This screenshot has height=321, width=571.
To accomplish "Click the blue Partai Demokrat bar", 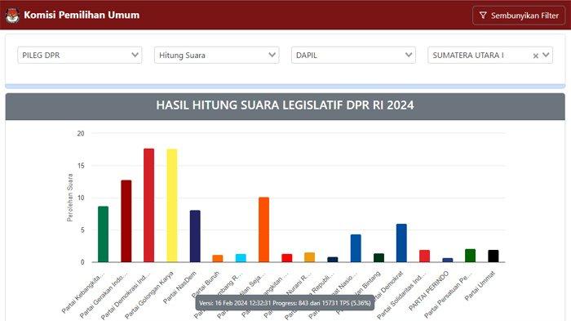I will [x=401, y=243].
